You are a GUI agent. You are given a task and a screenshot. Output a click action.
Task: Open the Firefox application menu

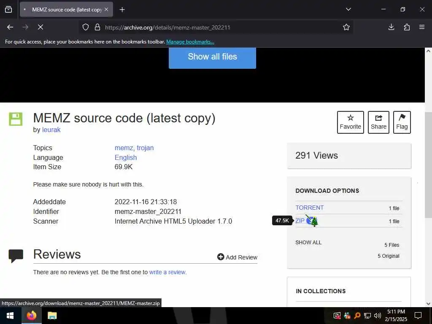(x=422, y=27)
